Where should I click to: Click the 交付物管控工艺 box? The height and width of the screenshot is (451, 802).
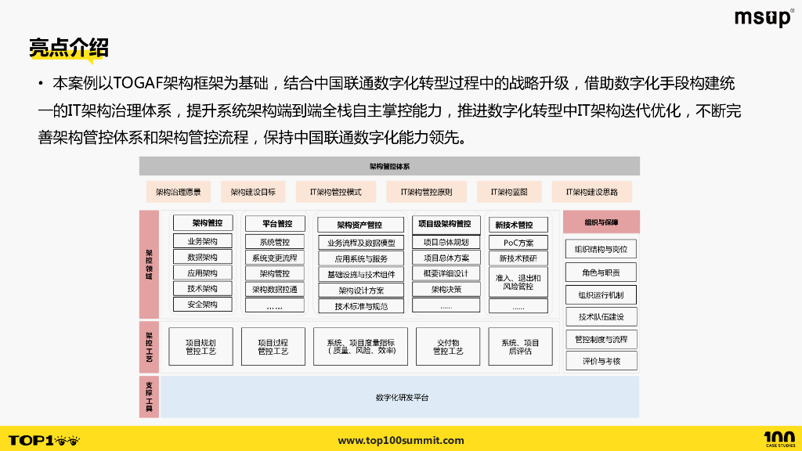448,347
